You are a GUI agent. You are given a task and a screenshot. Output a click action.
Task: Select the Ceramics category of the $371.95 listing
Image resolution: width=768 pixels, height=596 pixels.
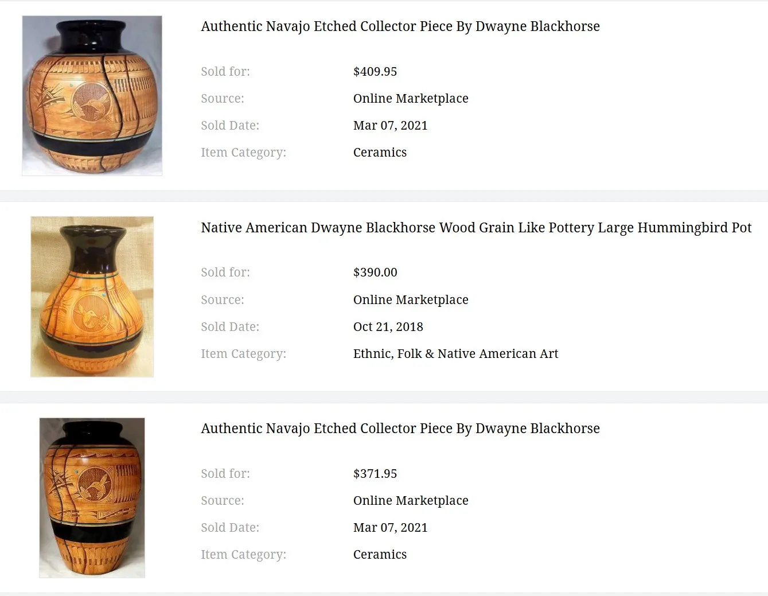tap(380, 555)
